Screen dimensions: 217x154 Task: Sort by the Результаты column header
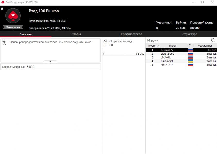pyautogui.click(x=205, y=46)
